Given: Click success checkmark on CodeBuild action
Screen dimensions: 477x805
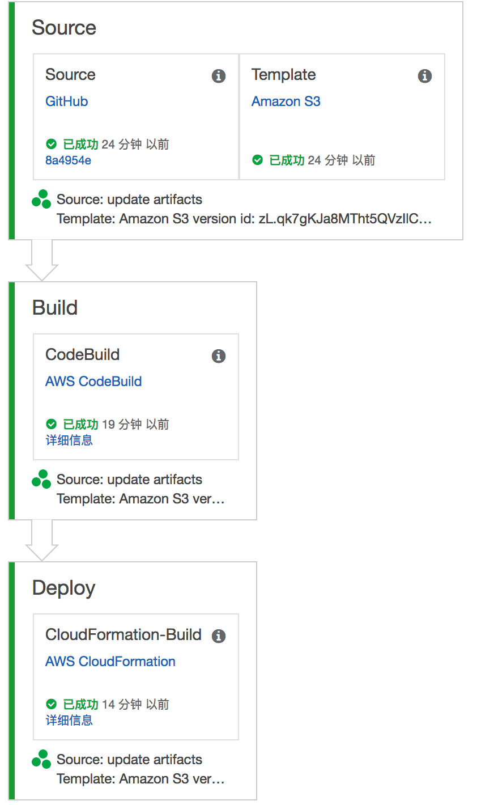Looking at the screenshot, I should (x=52, y=424).
